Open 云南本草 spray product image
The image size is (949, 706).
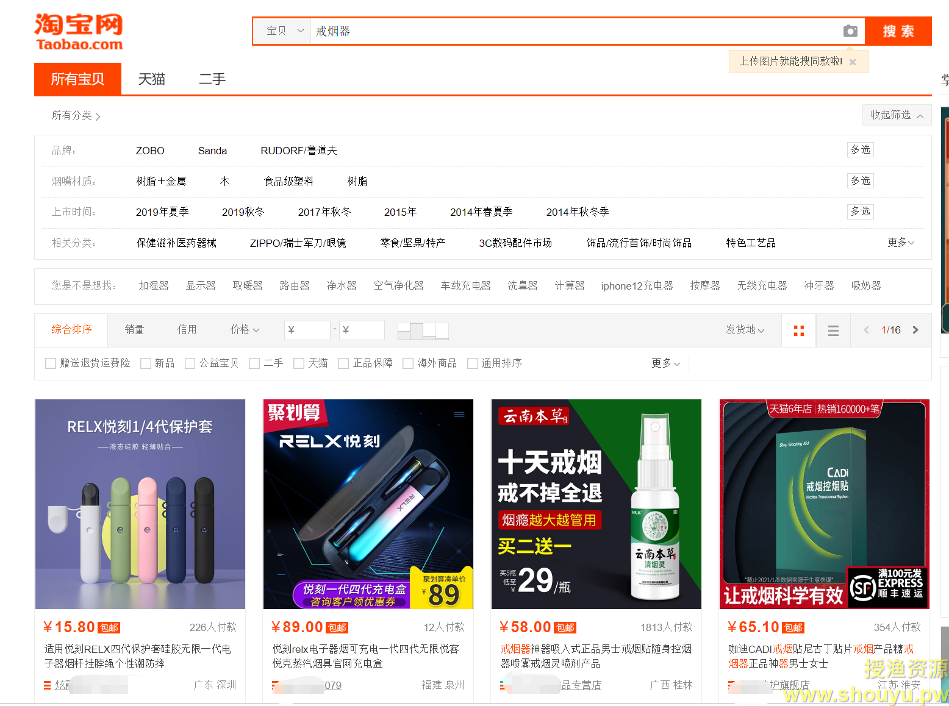click(596, 504)
